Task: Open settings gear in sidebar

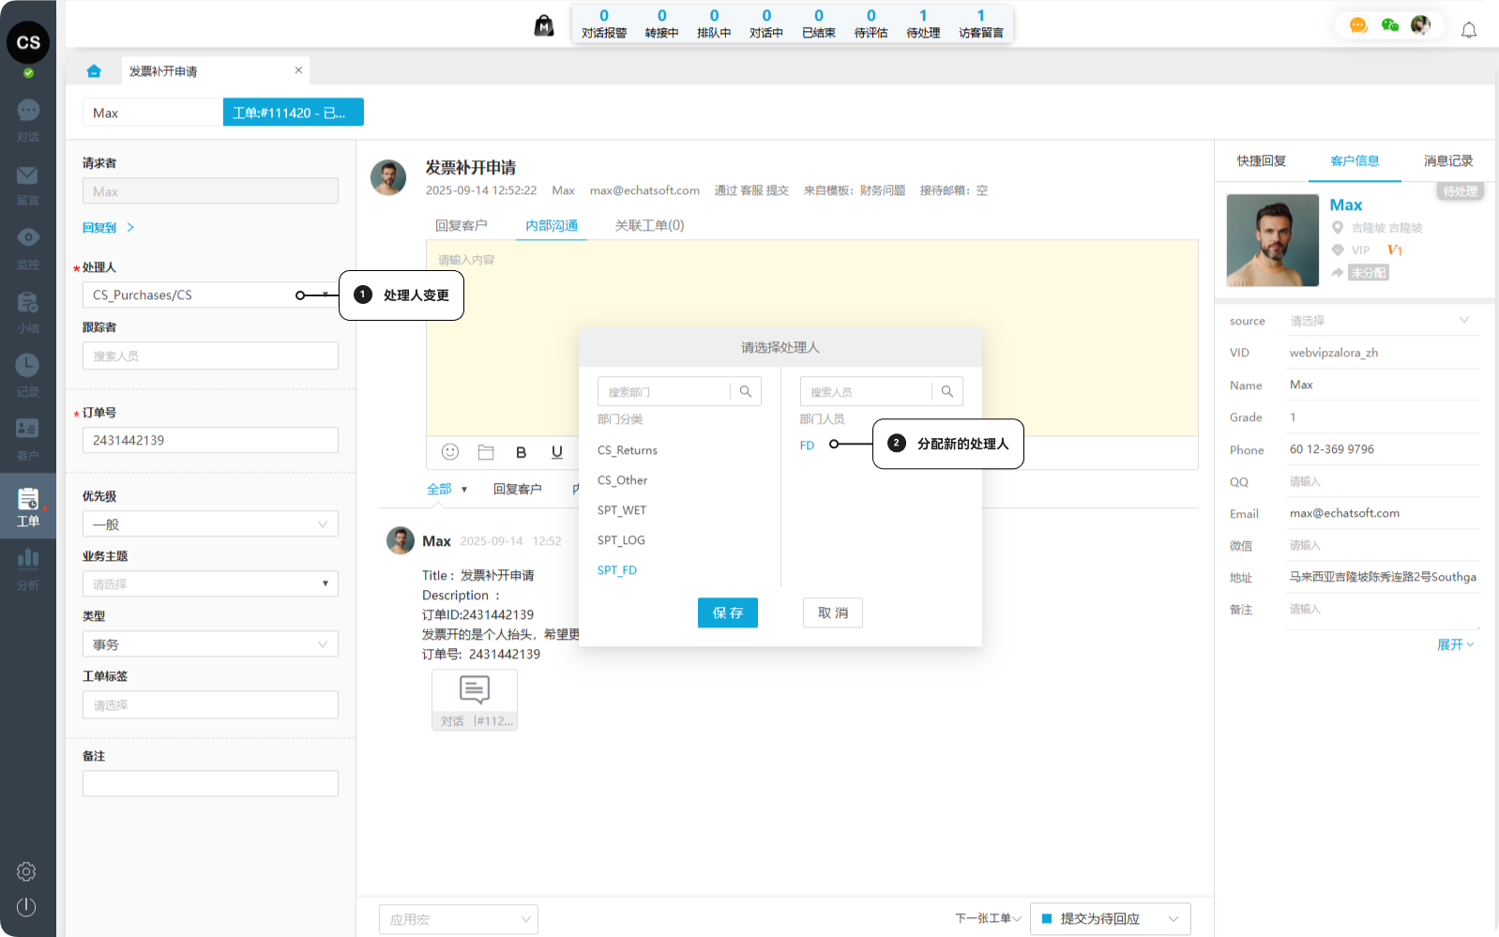Action: (26, 871)
